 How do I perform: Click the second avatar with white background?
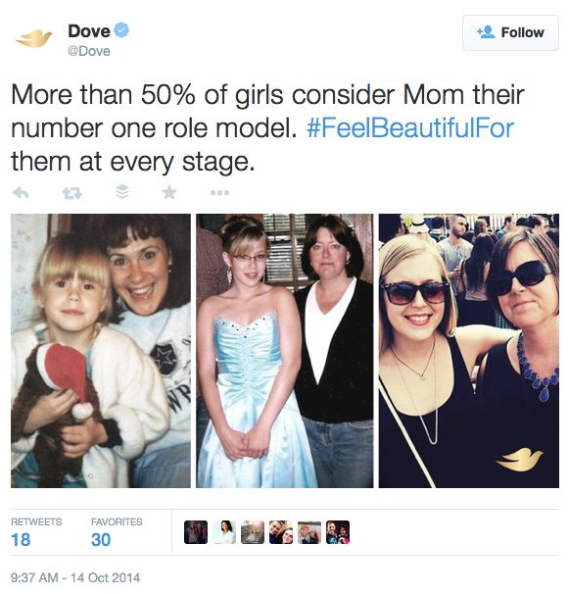click(x=224, y=532)
